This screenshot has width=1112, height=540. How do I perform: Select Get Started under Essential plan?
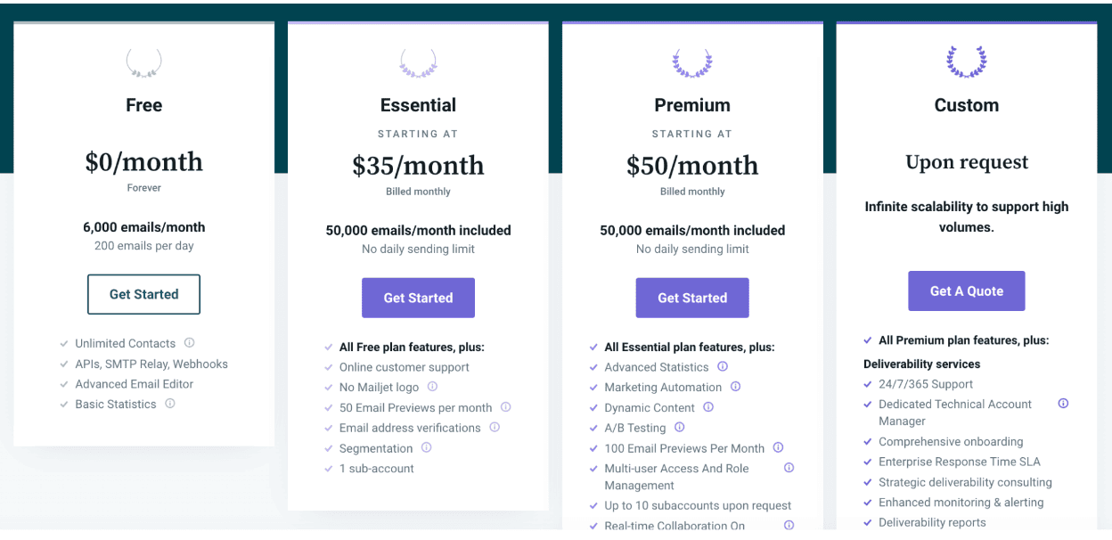point(418,298)
